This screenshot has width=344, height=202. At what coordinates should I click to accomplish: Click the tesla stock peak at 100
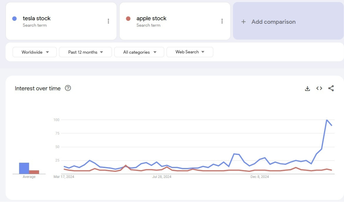pos(327,120)
